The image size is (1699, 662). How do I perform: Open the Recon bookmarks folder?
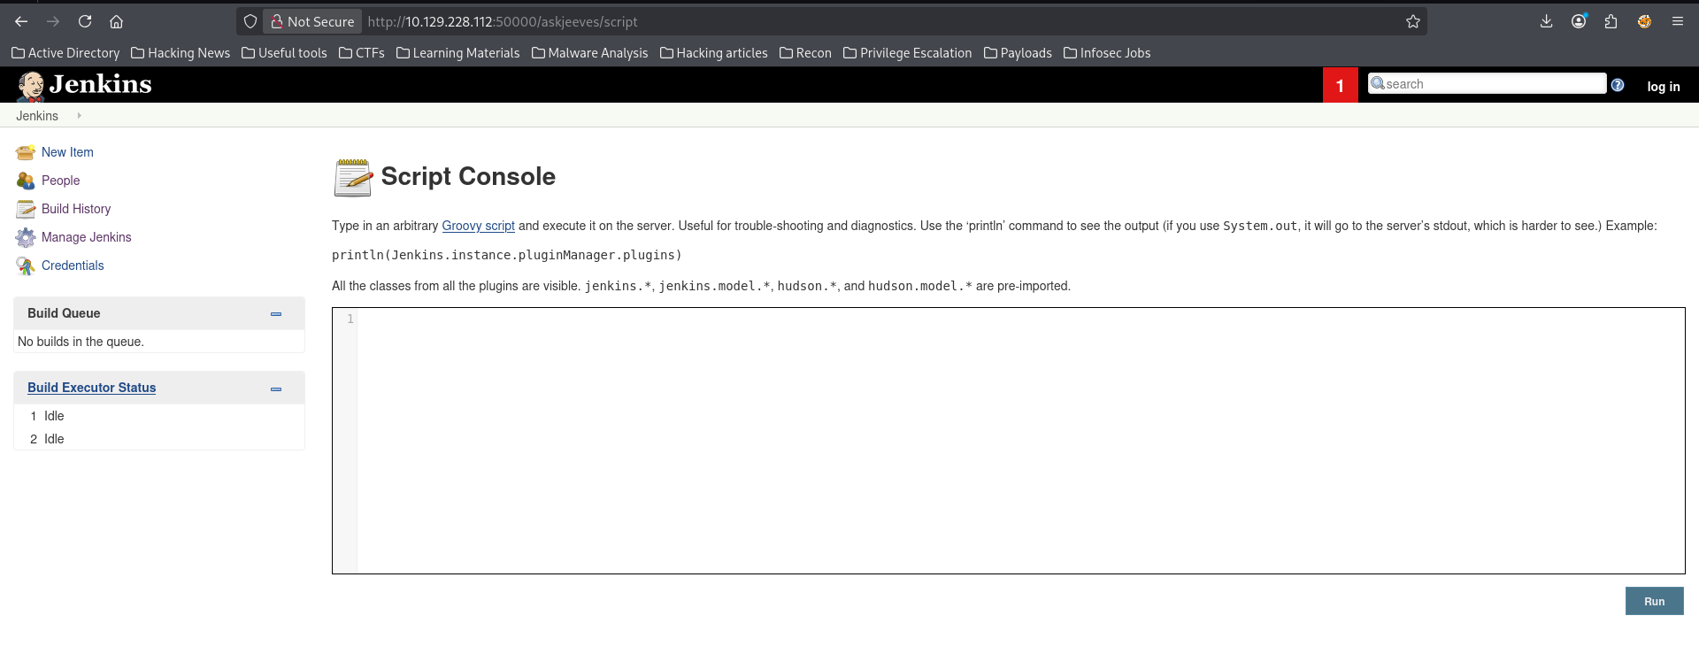point(805,53)
